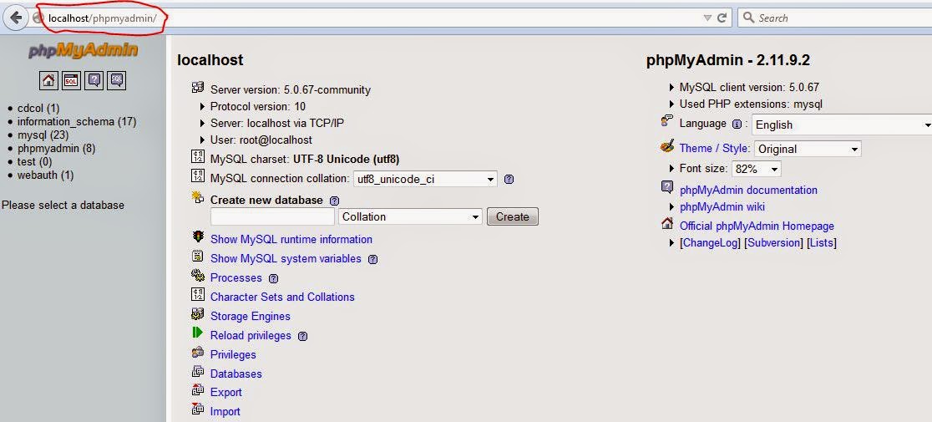The image size is (932, 422).
Task: Open the SQL documentation icon in sidebar
Action: click(117, 80)
